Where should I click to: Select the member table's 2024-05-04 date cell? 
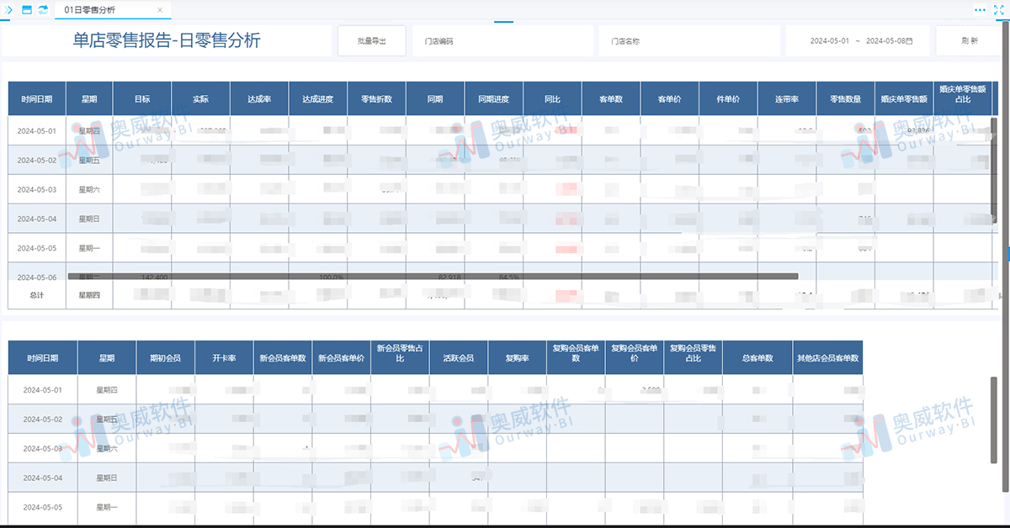pos(43,478)
